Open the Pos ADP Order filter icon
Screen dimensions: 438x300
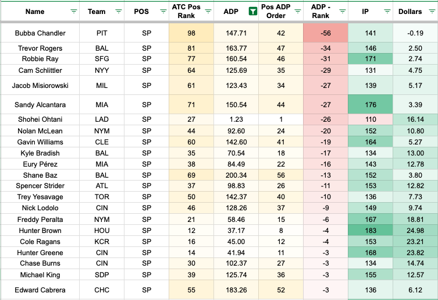coord(297,11)
